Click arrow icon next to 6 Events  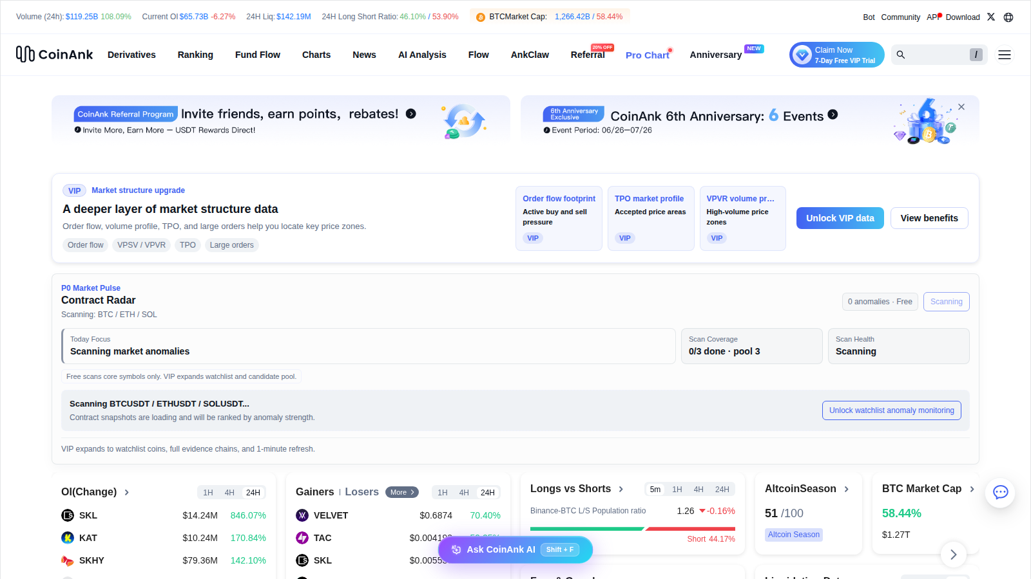pyautogui.click(x=833, y=115)
